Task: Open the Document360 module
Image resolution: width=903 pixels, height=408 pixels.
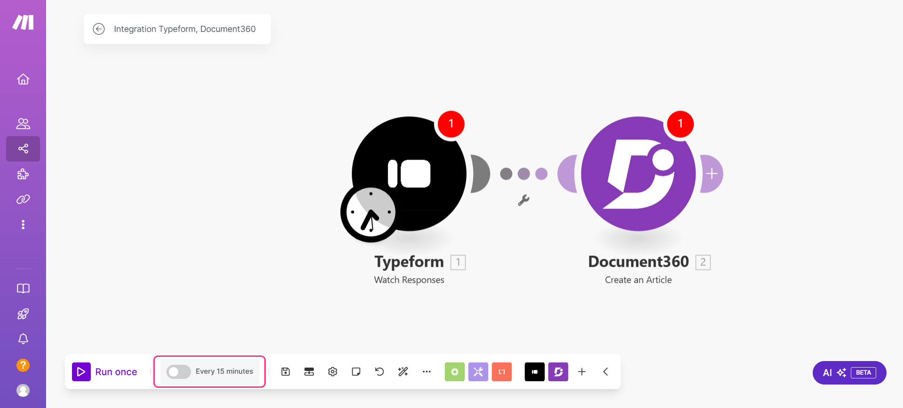Action: point(638,174)
